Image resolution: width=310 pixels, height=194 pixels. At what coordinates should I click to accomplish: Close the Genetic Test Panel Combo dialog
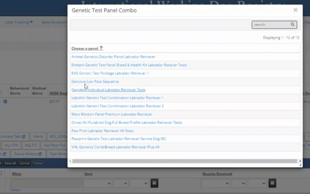[295, 10]
